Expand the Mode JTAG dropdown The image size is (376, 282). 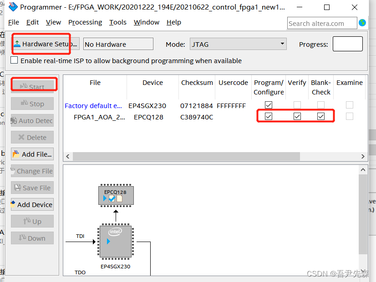(x=238, y=44)
